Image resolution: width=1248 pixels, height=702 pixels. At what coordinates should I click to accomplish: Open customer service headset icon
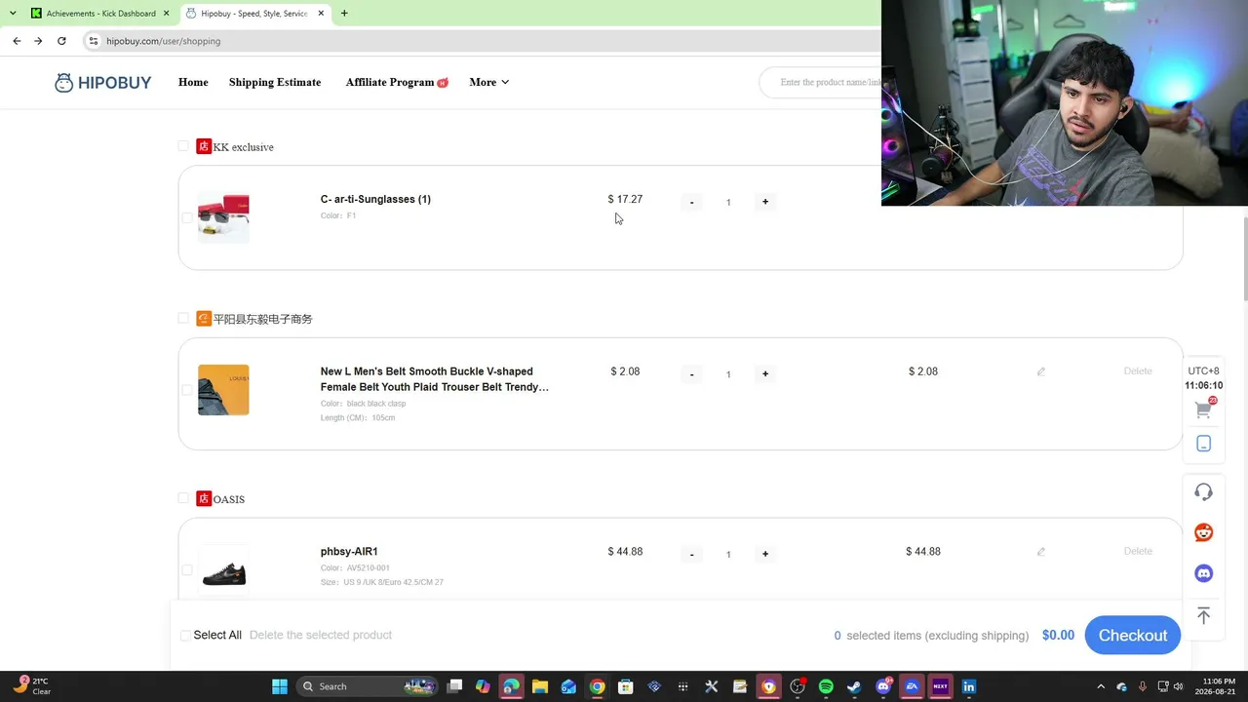click(x=1203, y=492)
